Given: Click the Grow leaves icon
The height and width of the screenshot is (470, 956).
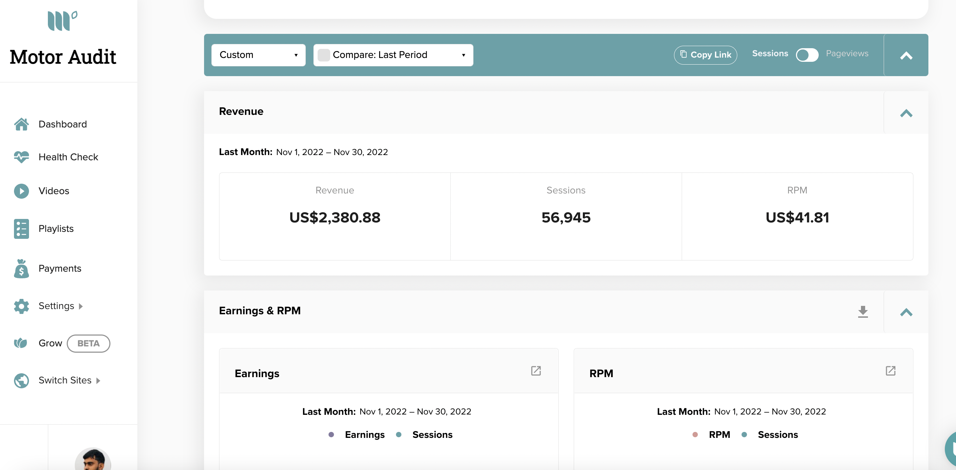Looking at the screenshot, I should pos(21,343).
